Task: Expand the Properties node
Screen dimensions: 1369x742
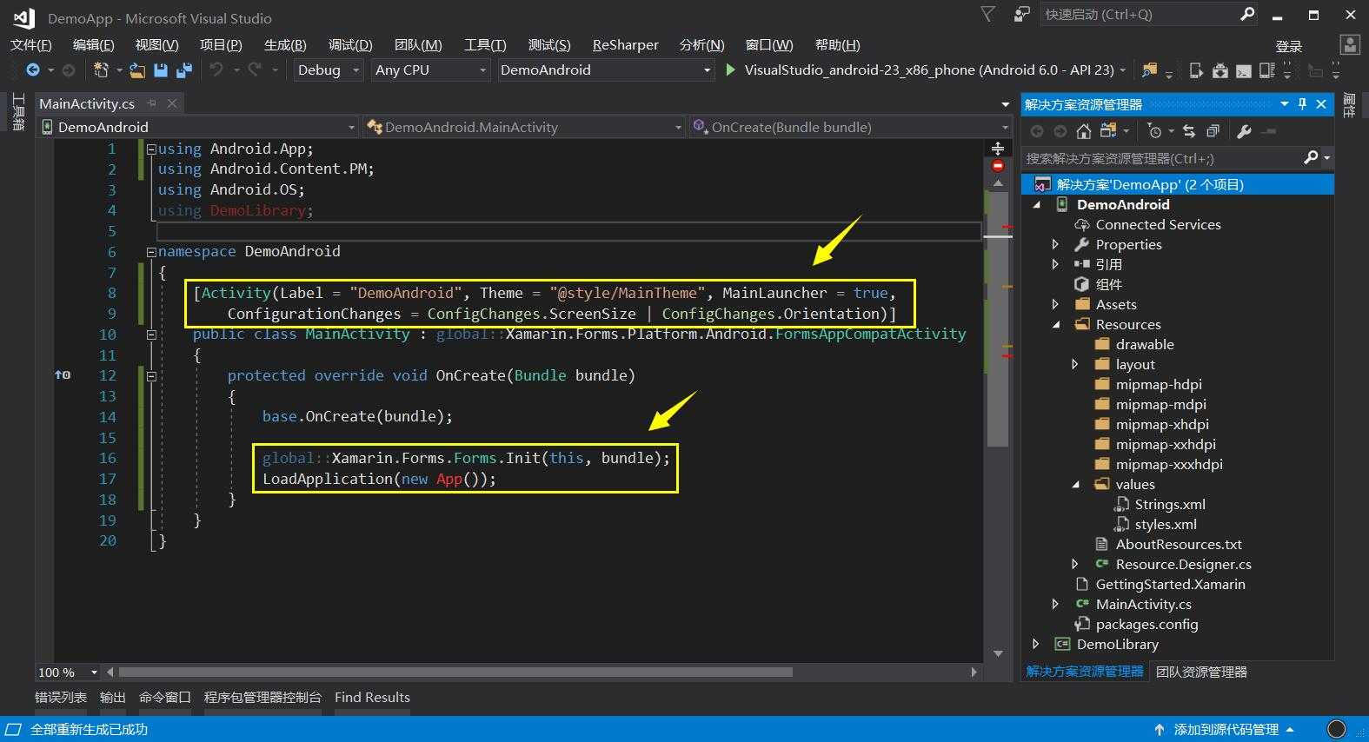Action: pos(1055,245)
